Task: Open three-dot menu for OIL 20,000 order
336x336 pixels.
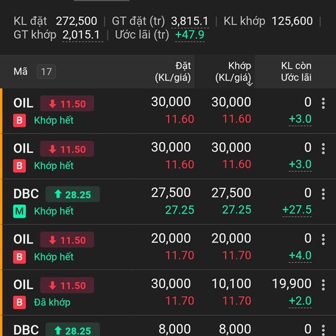Action: [x=323, y=240]
